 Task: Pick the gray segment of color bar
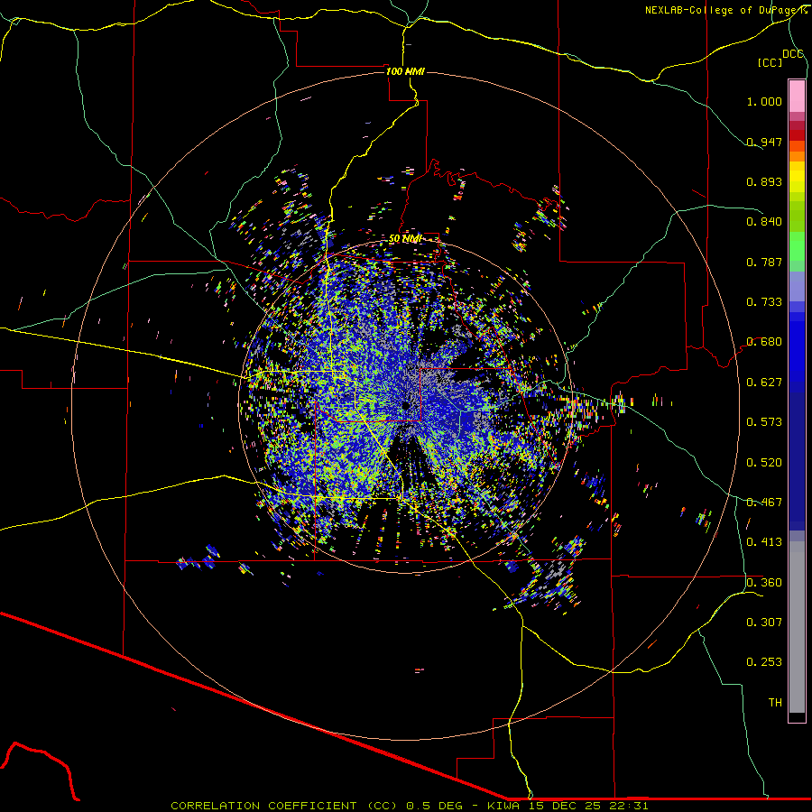point(797,627)
